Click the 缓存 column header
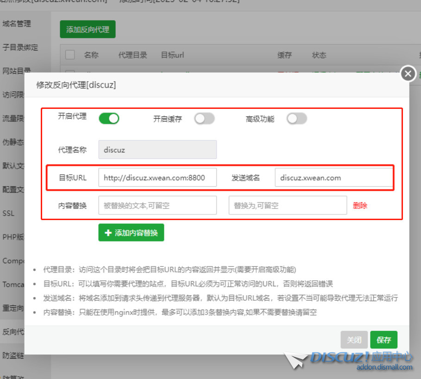 284,55
